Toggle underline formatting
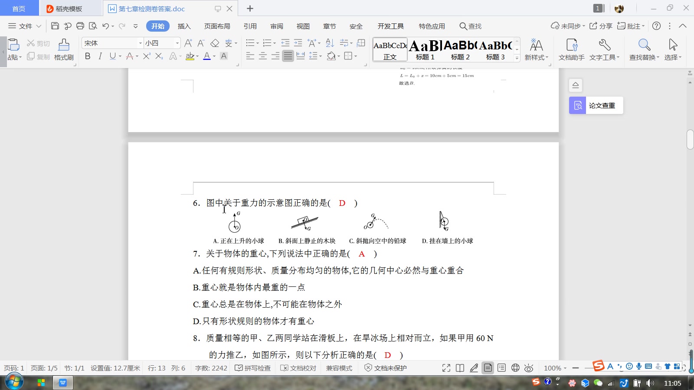 click(x=113, y=56)
